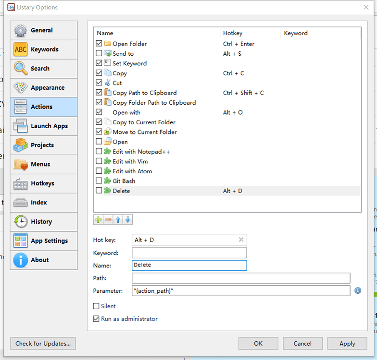Tick the Edit with Notepad++ checkbox
The width and height of the screenshot is (377, 360).
tap(99, 152)
